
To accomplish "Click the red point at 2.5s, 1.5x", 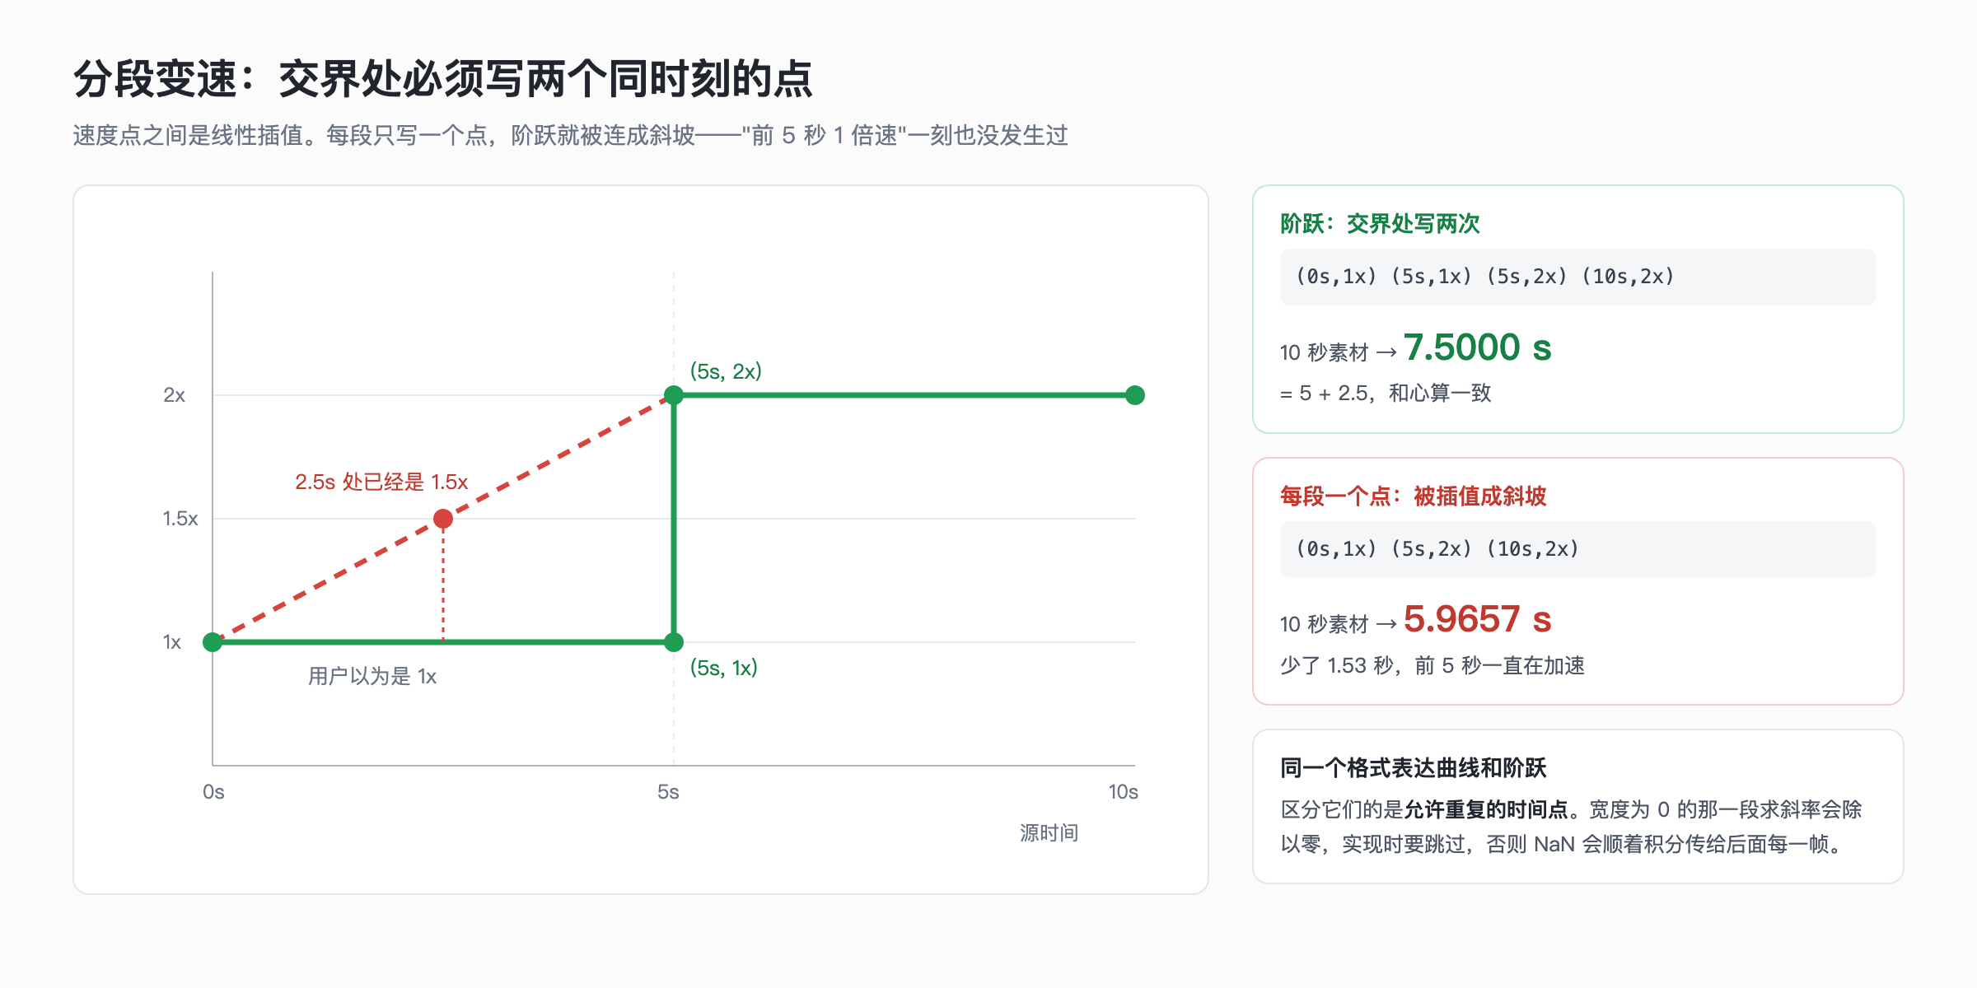I will coord(443,519).
